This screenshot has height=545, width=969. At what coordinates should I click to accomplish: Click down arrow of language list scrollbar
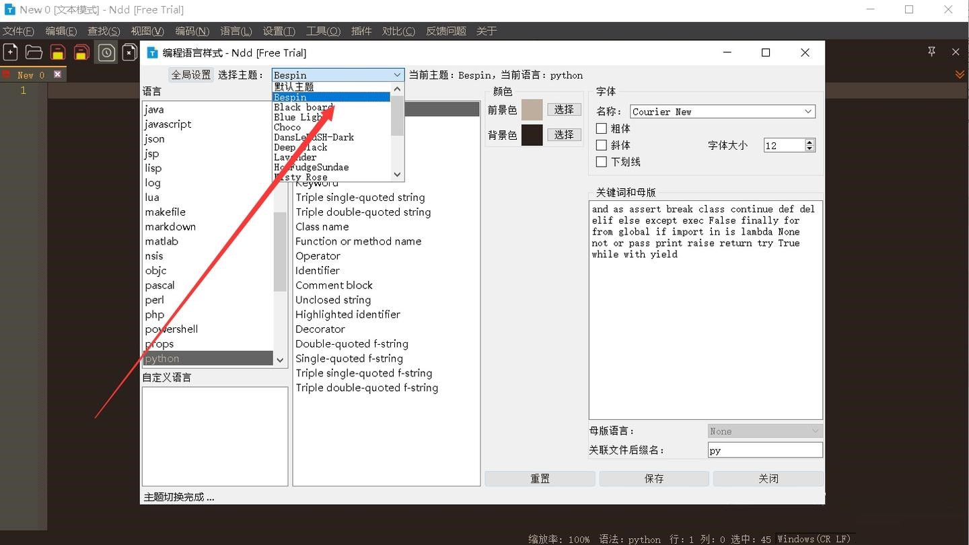[281, 360]
